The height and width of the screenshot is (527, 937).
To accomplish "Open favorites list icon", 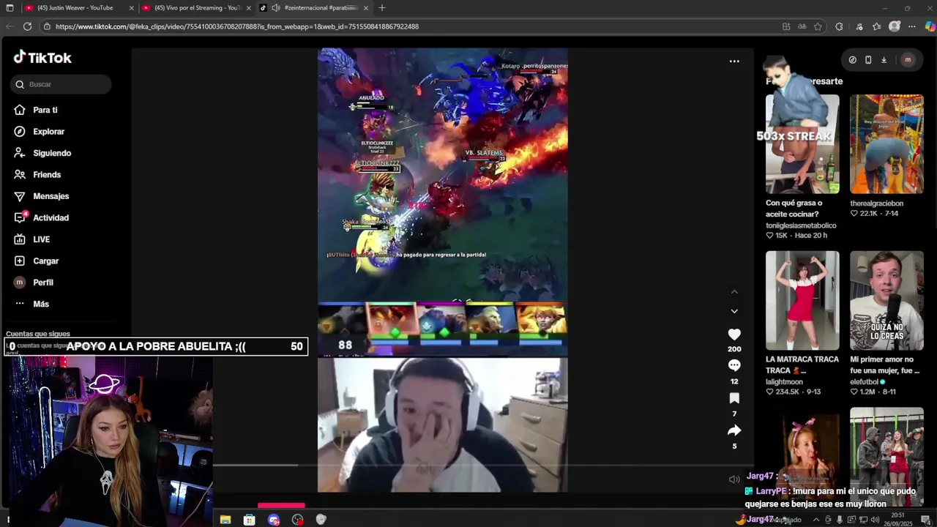I will coord(877,26).
